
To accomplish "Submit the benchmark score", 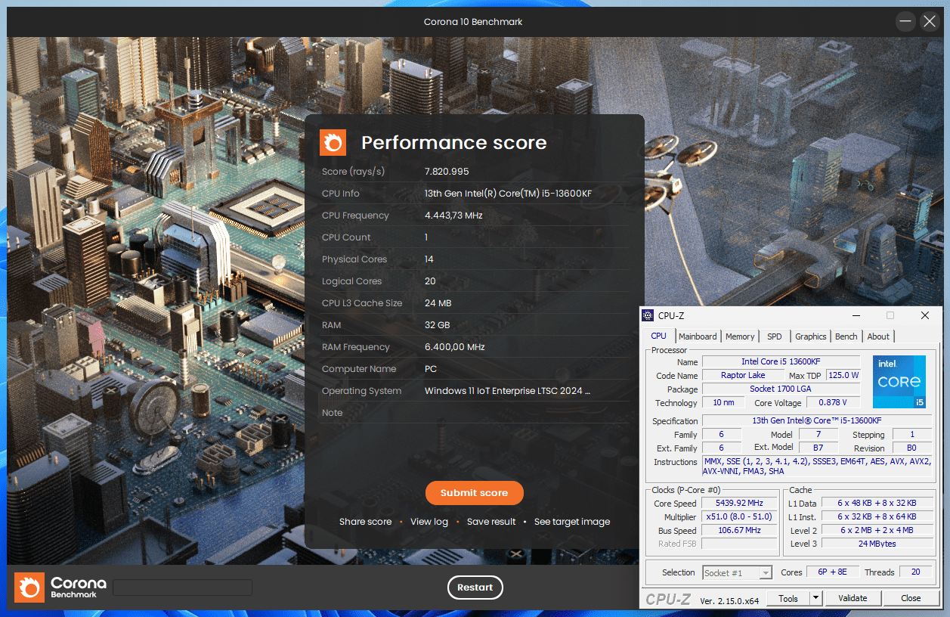I will point(474,492).
